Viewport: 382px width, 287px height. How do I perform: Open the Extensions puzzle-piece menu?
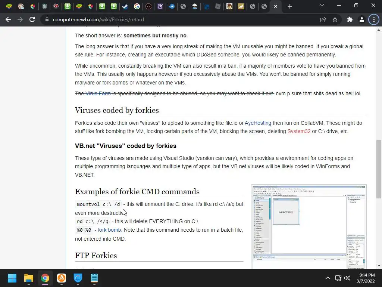click(x=350, y=19)
